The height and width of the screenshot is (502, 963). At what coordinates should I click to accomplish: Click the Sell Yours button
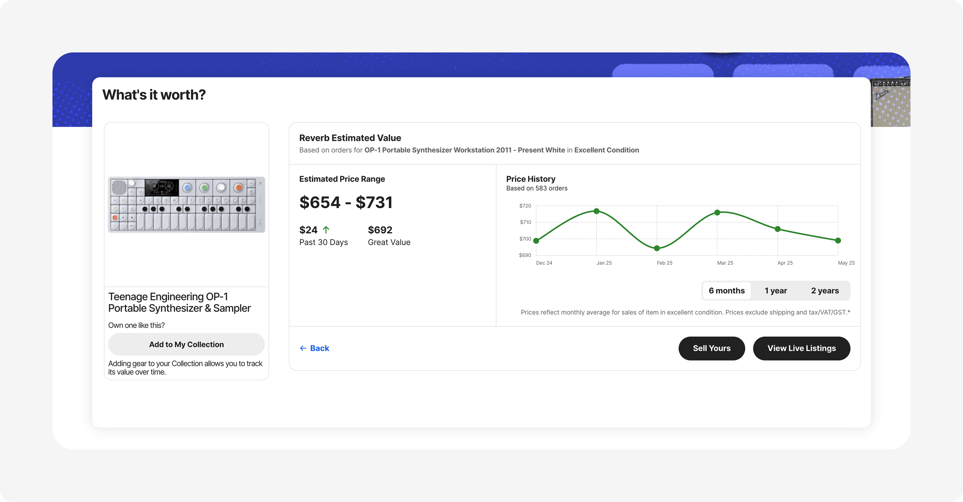coord(711,348)
